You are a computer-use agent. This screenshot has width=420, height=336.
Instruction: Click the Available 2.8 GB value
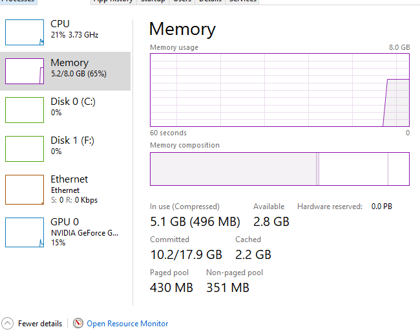271,221
